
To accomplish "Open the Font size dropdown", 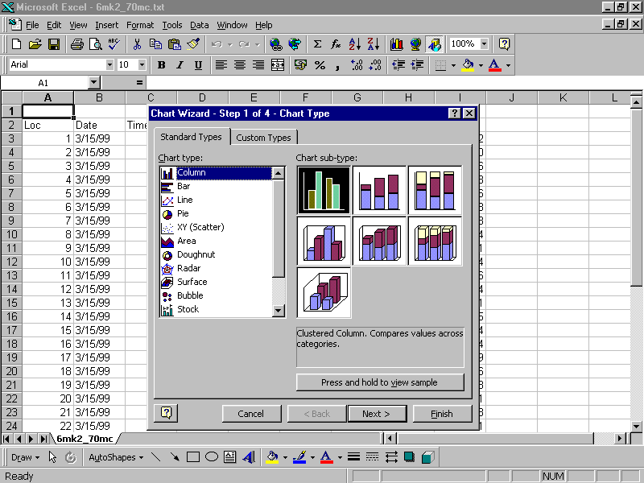I will 142,65.
